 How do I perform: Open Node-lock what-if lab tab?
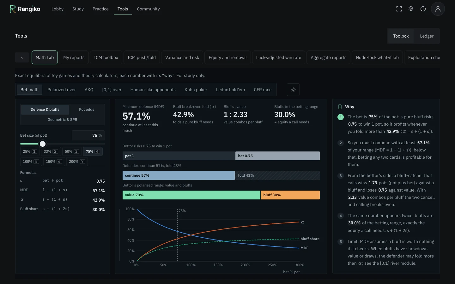pyautogui.click(x=377, y=57)
